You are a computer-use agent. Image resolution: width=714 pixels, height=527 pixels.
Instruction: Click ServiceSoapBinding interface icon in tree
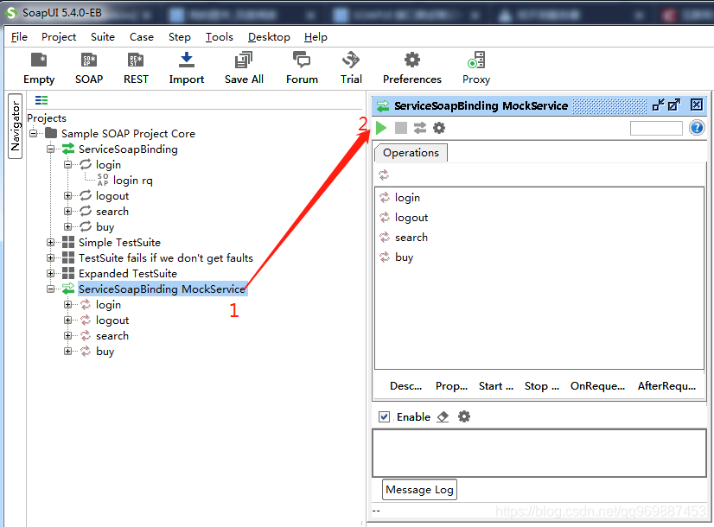coord(68,149)
